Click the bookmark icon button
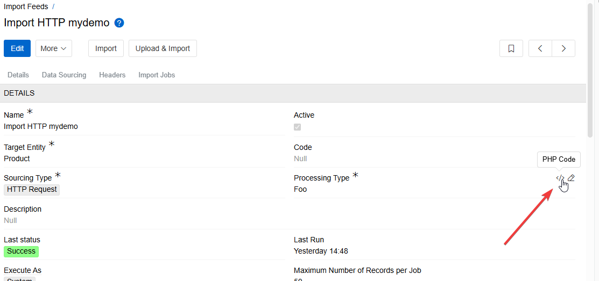The height and width of the screenshot is (281, 599). tap(511, 48)
